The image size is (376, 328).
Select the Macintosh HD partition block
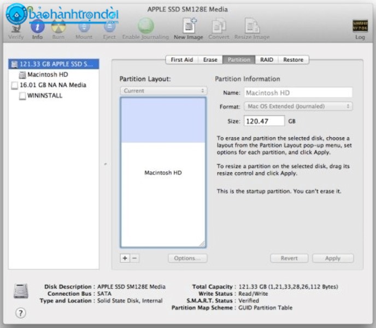[x=163, y=173]
